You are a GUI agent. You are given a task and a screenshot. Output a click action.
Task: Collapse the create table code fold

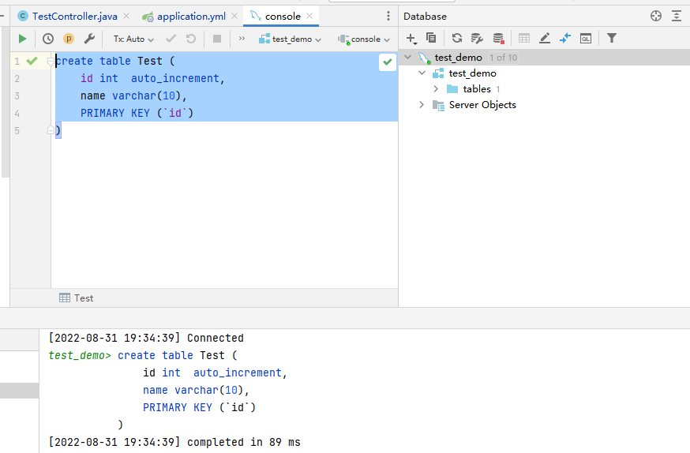tap(51, 61)
